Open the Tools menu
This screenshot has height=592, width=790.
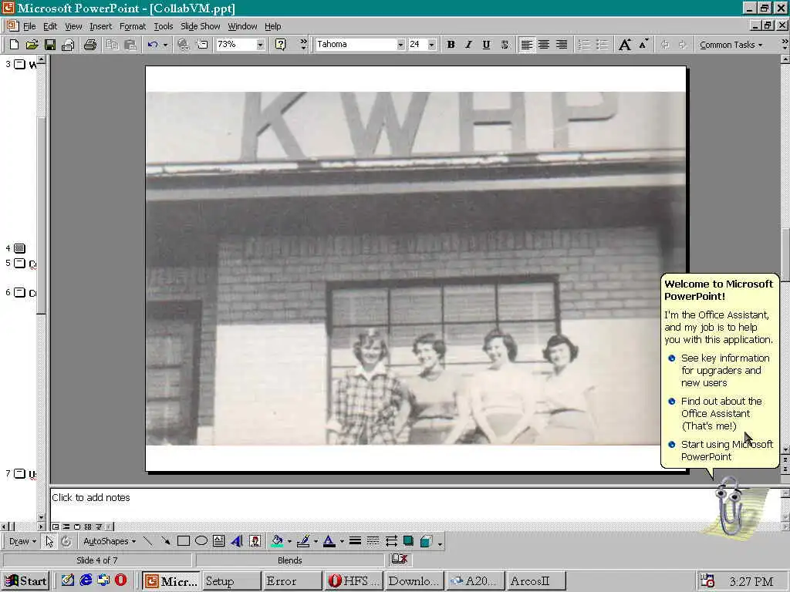(164, 26)
